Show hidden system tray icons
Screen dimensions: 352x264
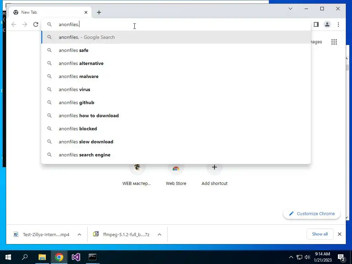click(291, 257)
